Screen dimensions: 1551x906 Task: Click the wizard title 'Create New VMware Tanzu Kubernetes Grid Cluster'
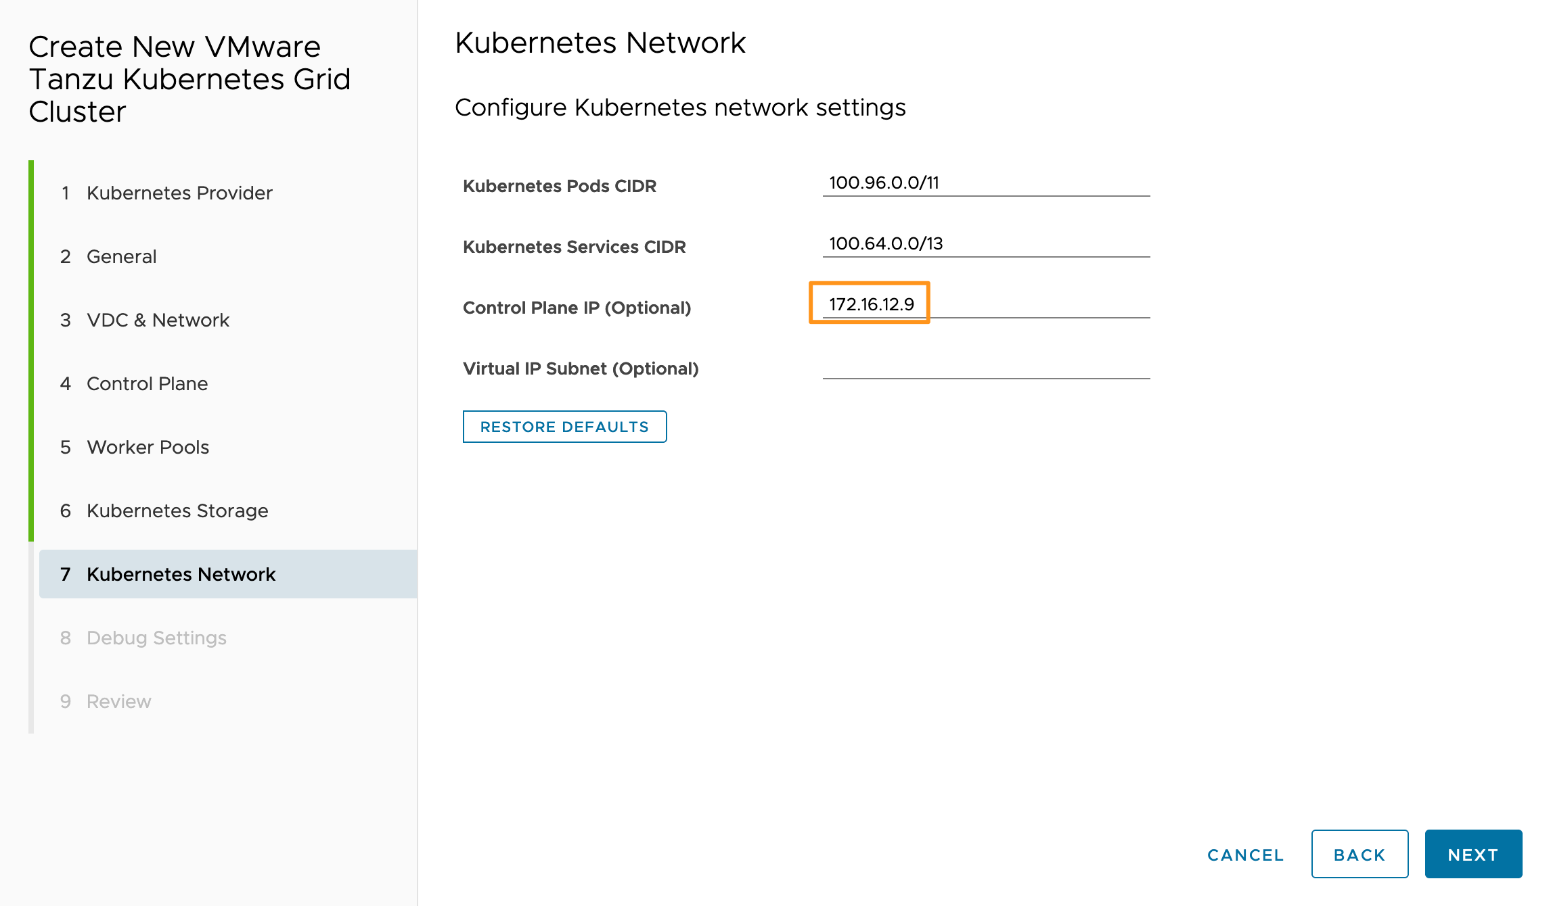190,79
